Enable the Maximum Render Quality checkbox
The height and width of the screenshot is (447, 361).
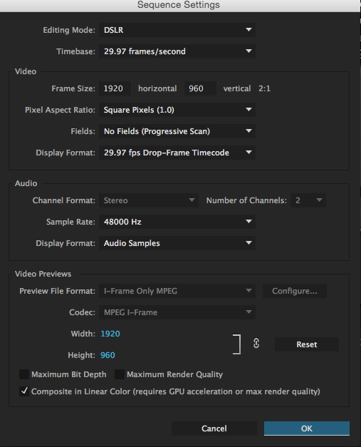coord(120,374)
